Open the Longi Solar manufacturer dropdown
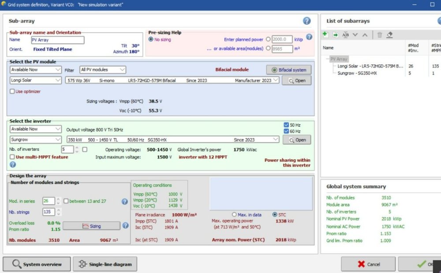This screenshot has height=273, width=441. click(35, 80)
